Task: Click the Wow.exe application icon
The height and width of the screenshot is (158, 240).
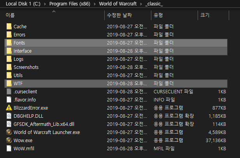Action: pyautogui.click(x=9, y=140)
